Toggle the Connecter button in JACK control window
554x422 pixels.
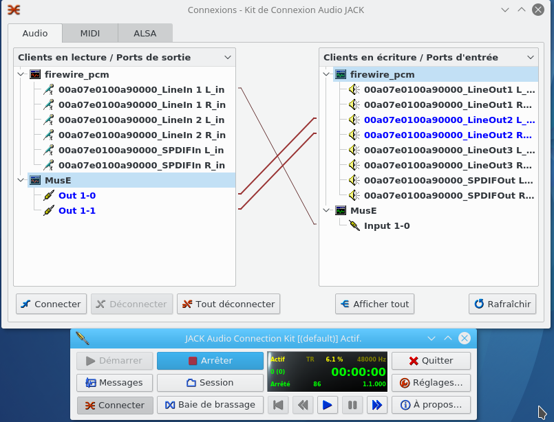coord(115,405)
